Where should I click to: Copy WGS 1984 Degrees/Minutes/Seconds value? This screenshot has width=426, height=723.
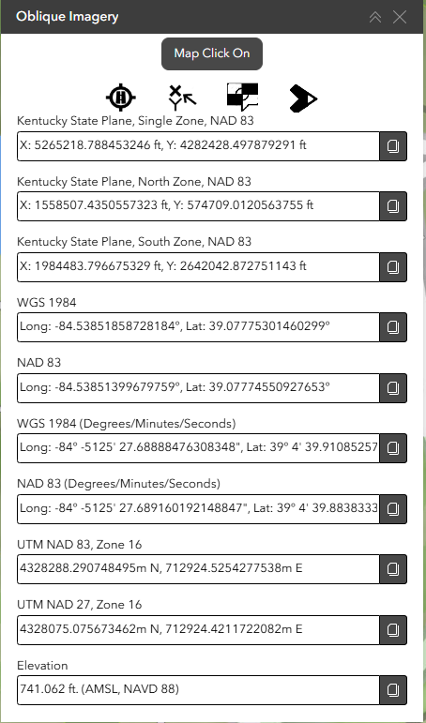(x=393, y=448)
